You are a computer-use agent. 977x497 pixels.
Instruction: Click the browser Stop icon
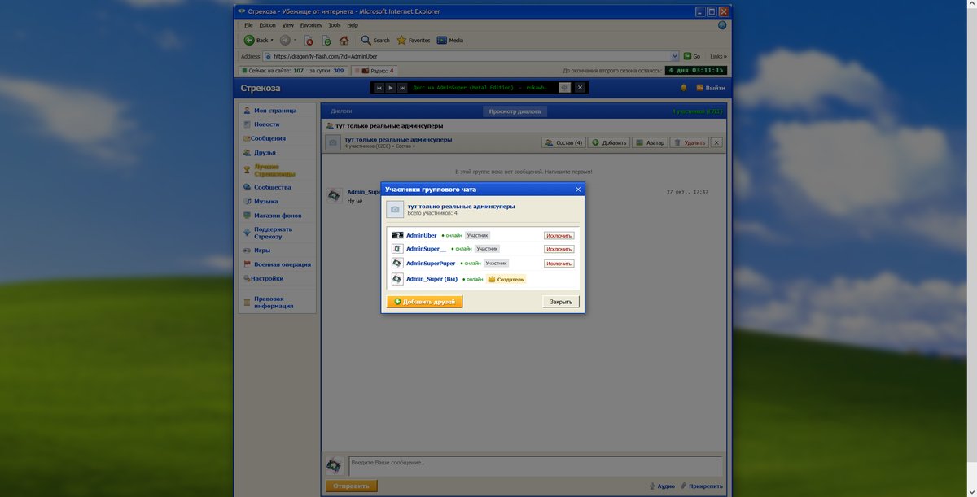click(x=309, y=40)
